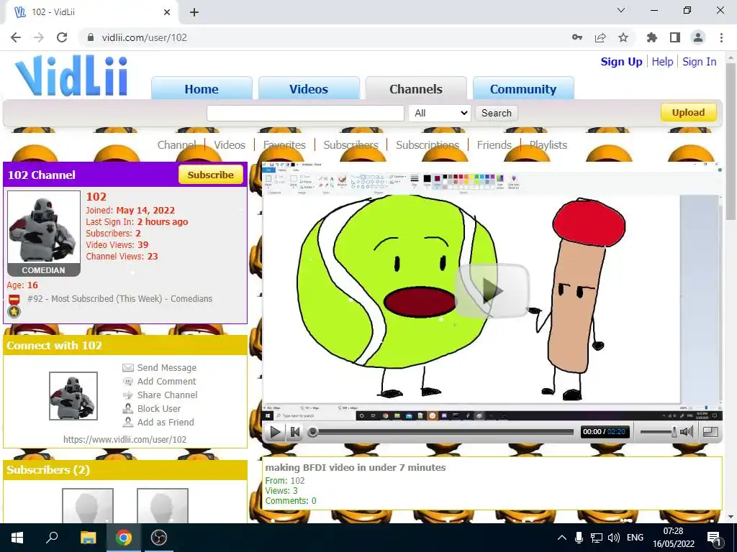Open the Chrome profile avatar

(x=698, y=37)
